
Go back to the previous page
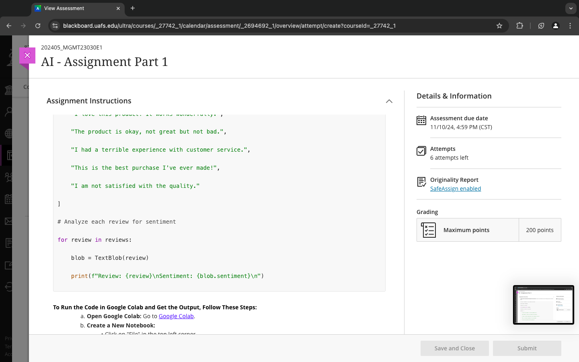tap(9, 26)
